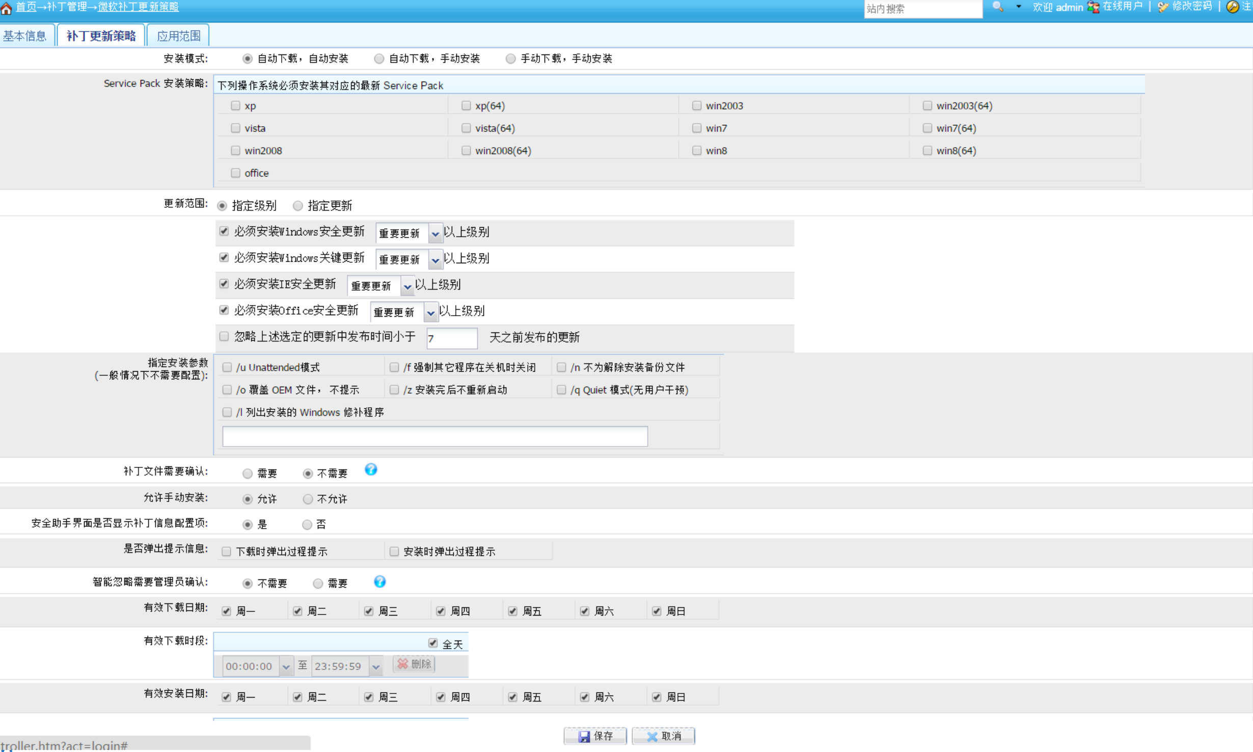The height and width of the screenshot is (752, 1253).
Task: Click the logout icon at top right
Action: tap(1233, 7)
